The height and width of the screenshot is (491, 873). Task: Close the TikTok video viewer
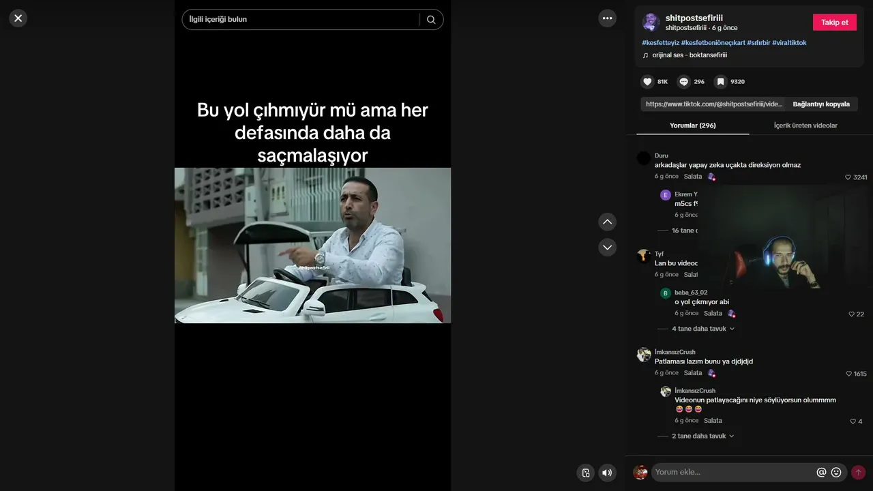pos(18,18)
